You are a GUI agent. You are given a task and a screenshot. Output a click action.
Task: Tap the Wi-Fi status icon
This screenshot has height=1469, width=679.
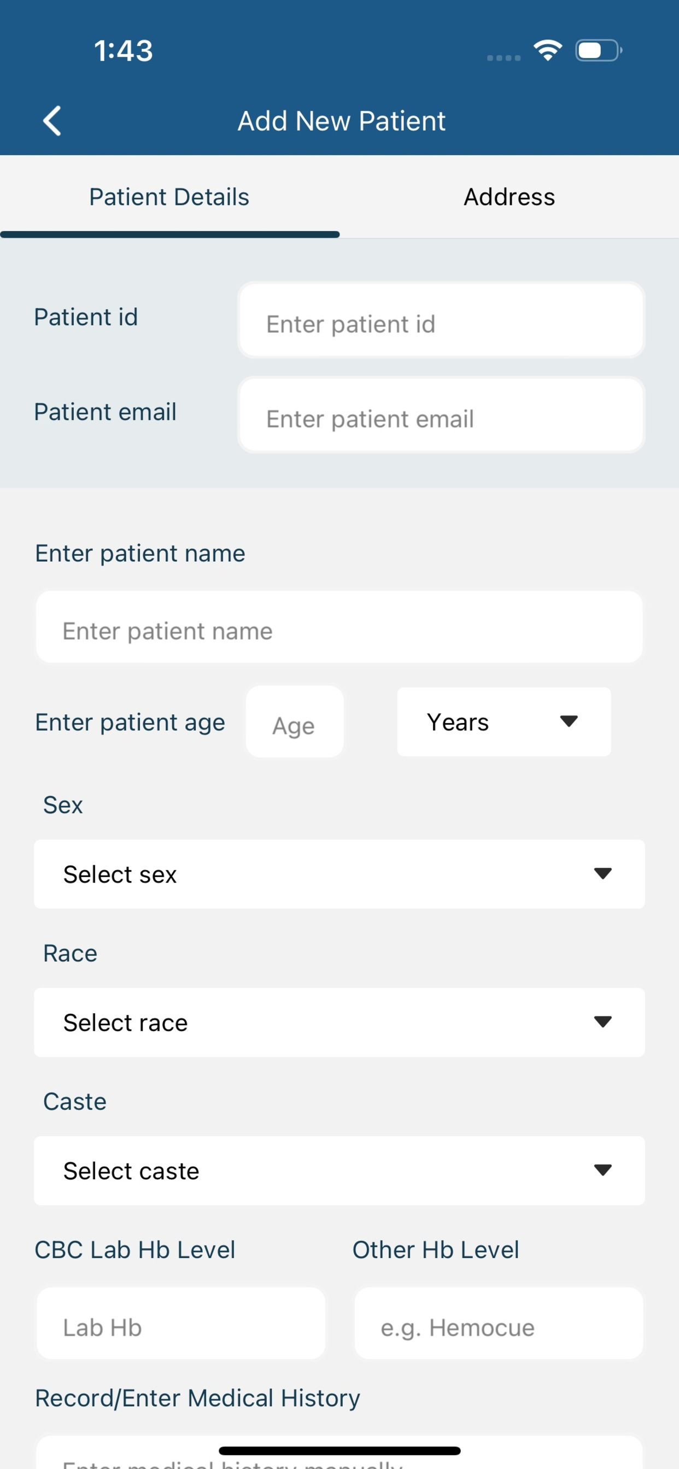point(548,50)
